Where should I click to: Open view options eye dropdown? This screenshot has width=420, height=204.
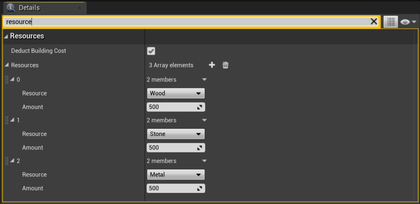click(x=408, y=22)
